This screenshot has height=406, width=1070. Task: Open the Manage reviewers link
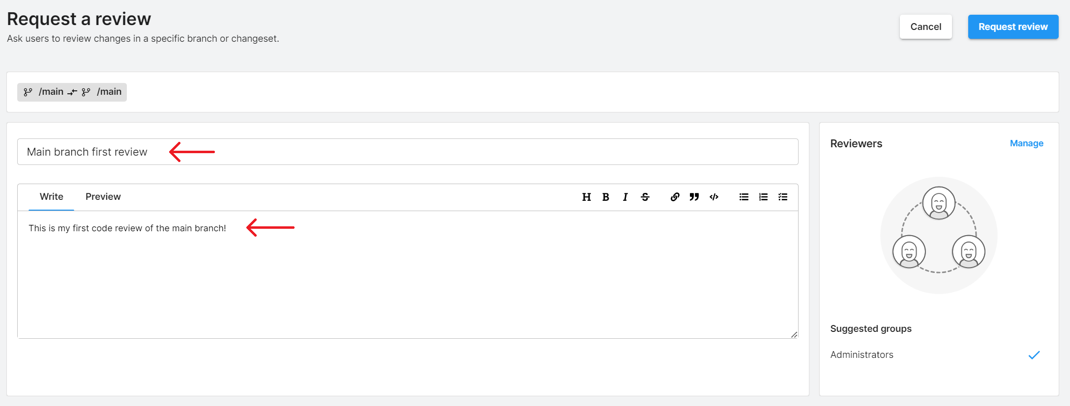(1026, 143)
